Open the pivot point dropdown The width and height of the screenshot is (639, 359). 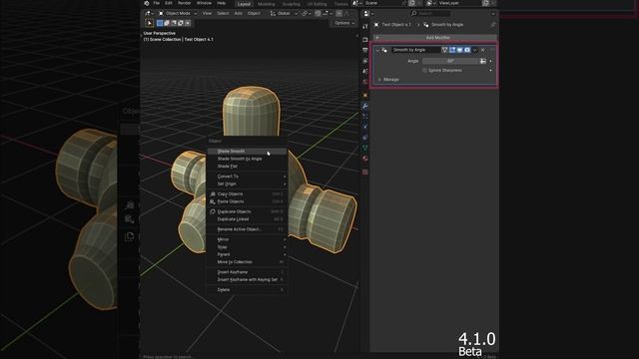tap(306, 13)
